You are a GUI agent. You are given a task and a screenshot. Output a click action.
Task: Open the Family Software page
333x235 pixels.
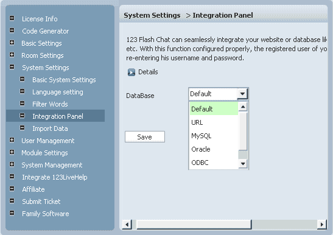coord(46,214)
